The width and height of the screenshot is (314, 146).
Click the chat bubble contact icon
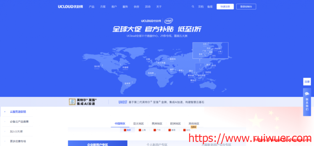click(x=307, y=94)
